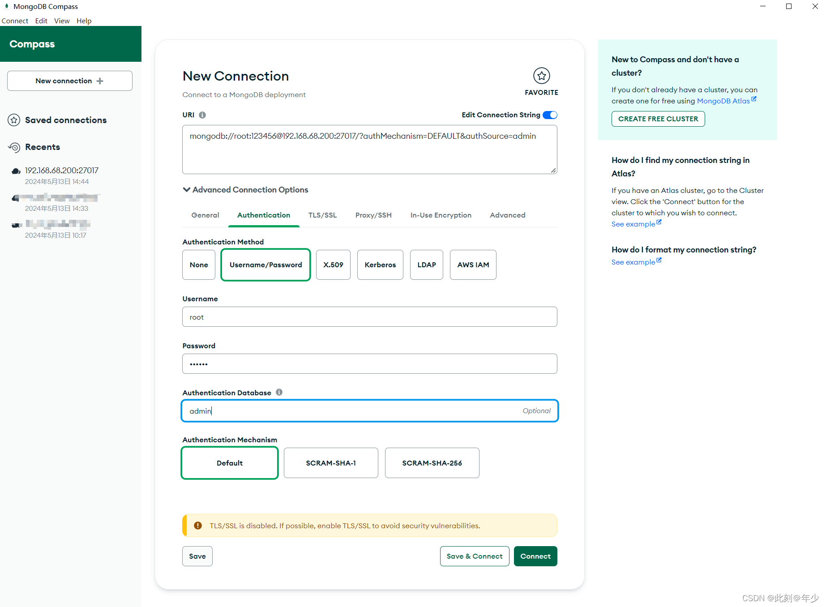Click the plus icon in New connection
The width and height of the screenshot is (826, 607).
point(100,81)
